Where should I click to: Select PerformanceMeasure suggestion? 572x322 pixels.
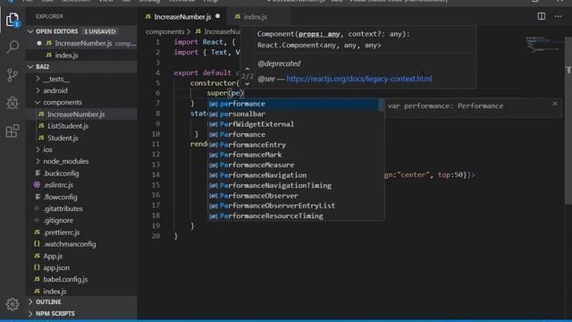293,165
